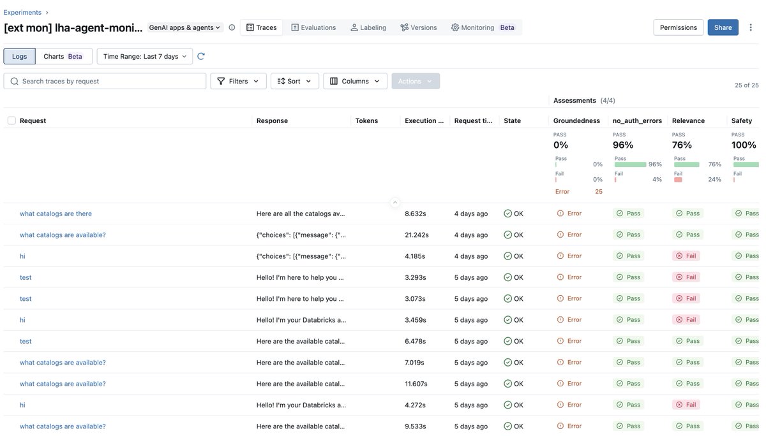Screen dimensions: 766x436
Task: Open the Time Range: Last 7 days dropdown
Action: (x=145, y=56)
